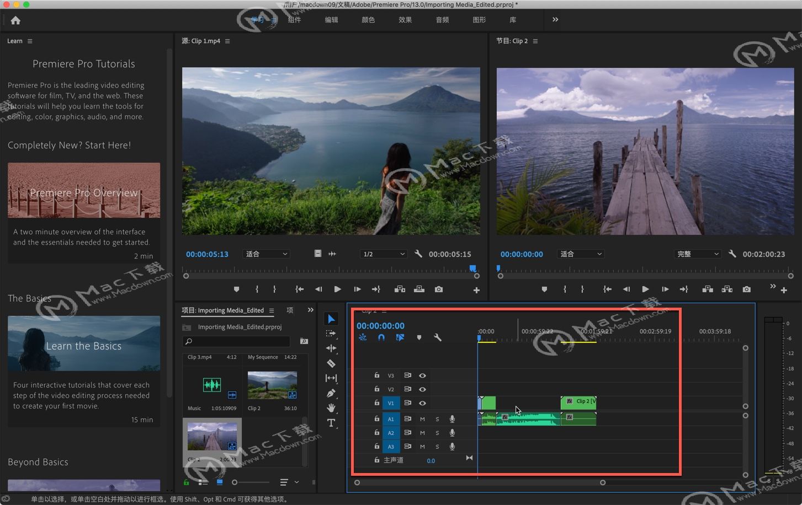The height and width of the screenshot is (505, 802).
Task: Switch to 组件 workspace
Action: tap(294, 20)
